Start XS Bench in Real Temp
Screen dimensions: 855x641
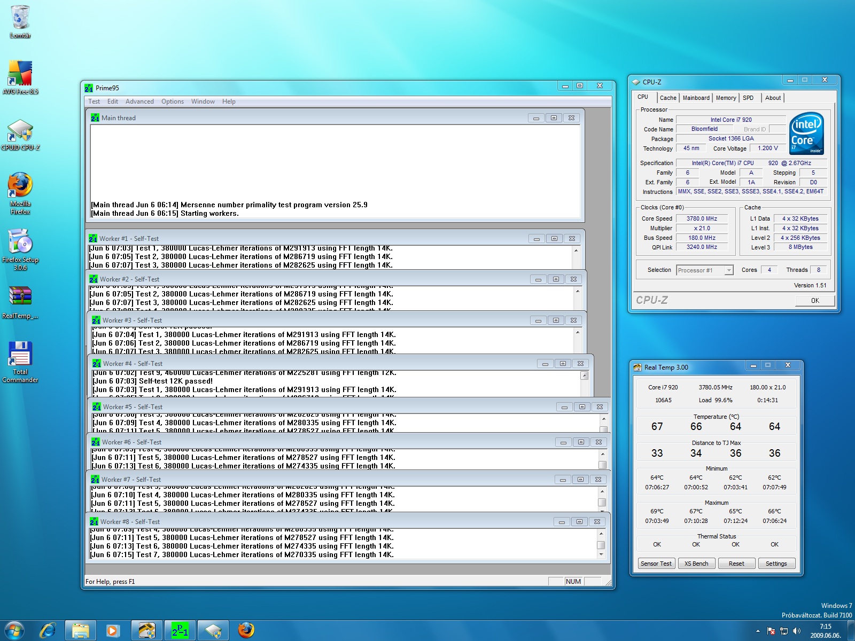coord(696,564)
